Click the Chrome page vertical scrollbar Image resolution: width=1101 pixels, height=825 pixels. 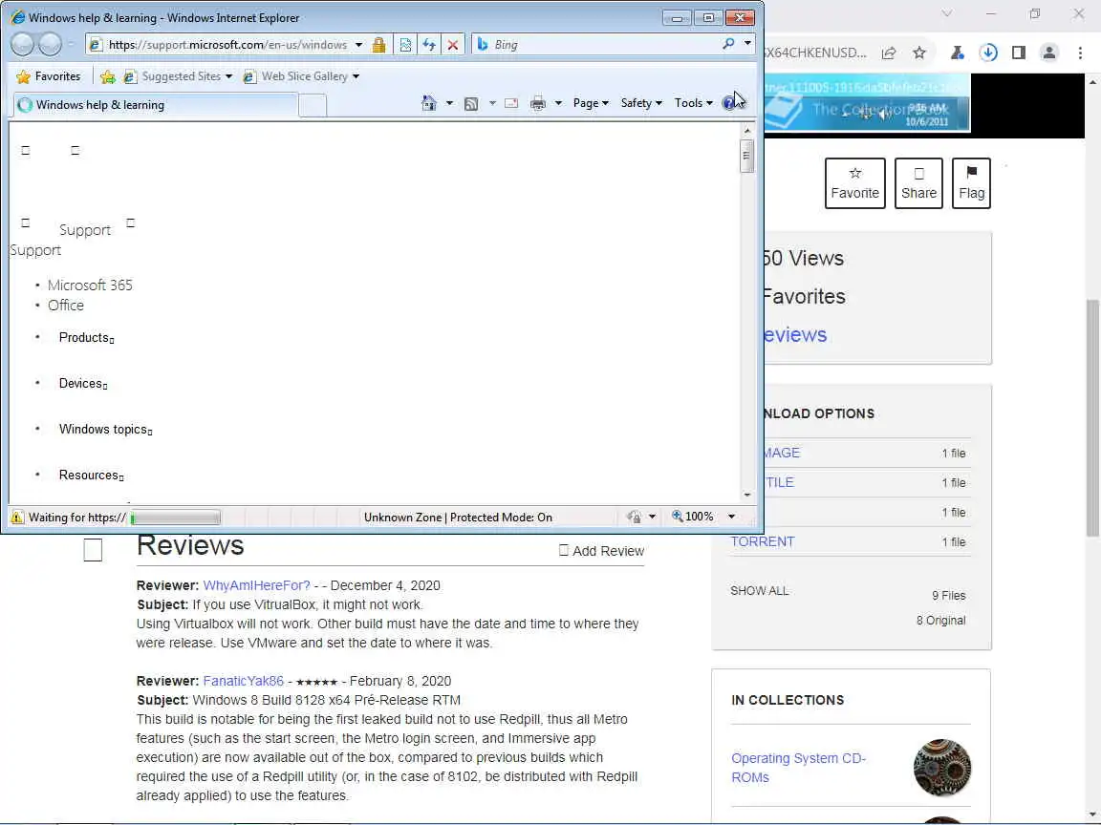click(1091, 417)
